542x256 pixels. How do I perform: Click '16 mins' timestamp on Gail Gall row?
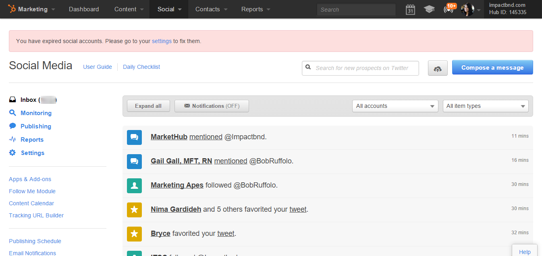(520, 160)
